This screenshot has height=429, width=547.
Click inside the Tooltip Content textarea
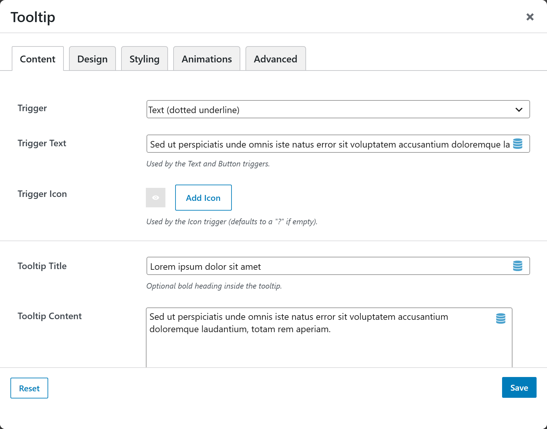click(329, 337)
